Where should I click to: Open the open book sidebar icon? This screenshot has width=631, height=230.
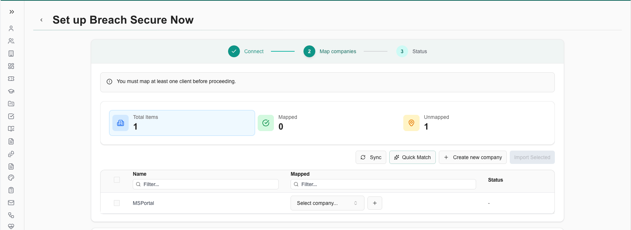[11, 129]
